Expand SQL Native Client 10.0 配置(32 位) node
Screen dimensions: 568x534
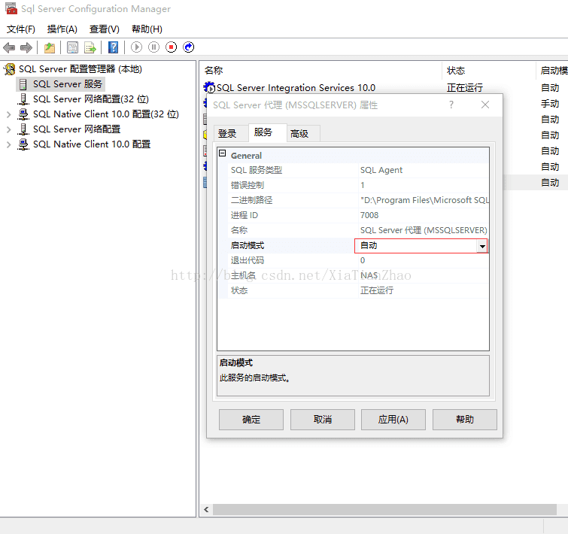click(x=9, y=114)
